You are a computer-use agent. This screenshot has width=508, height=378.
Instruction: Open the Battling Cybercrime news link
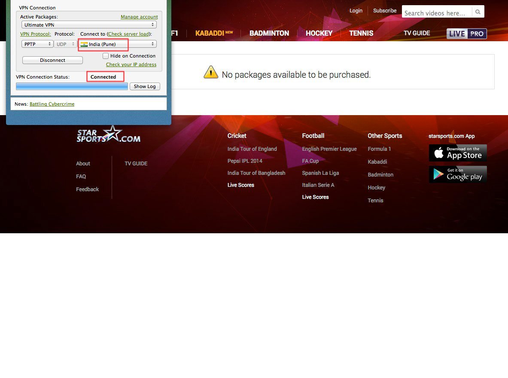(52, 104)
